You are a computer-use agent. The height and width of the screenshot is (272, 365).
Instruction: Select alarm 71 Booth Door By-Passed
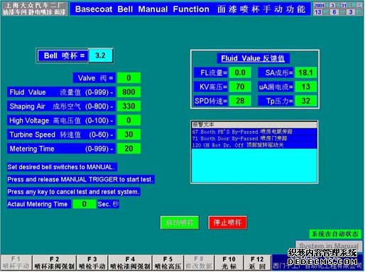[254, 138]
